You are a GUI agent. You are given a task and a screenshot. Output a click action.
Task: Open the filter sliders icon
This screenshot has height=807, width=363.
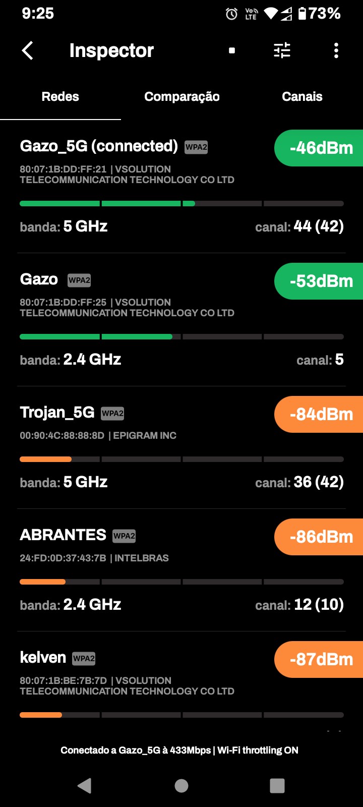(x=282, y=50)
